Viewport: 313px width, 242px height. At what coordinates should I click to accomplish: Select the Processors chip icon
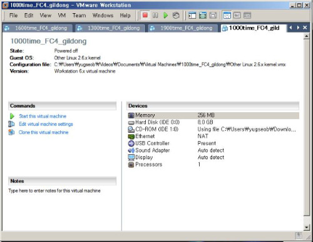131,164
